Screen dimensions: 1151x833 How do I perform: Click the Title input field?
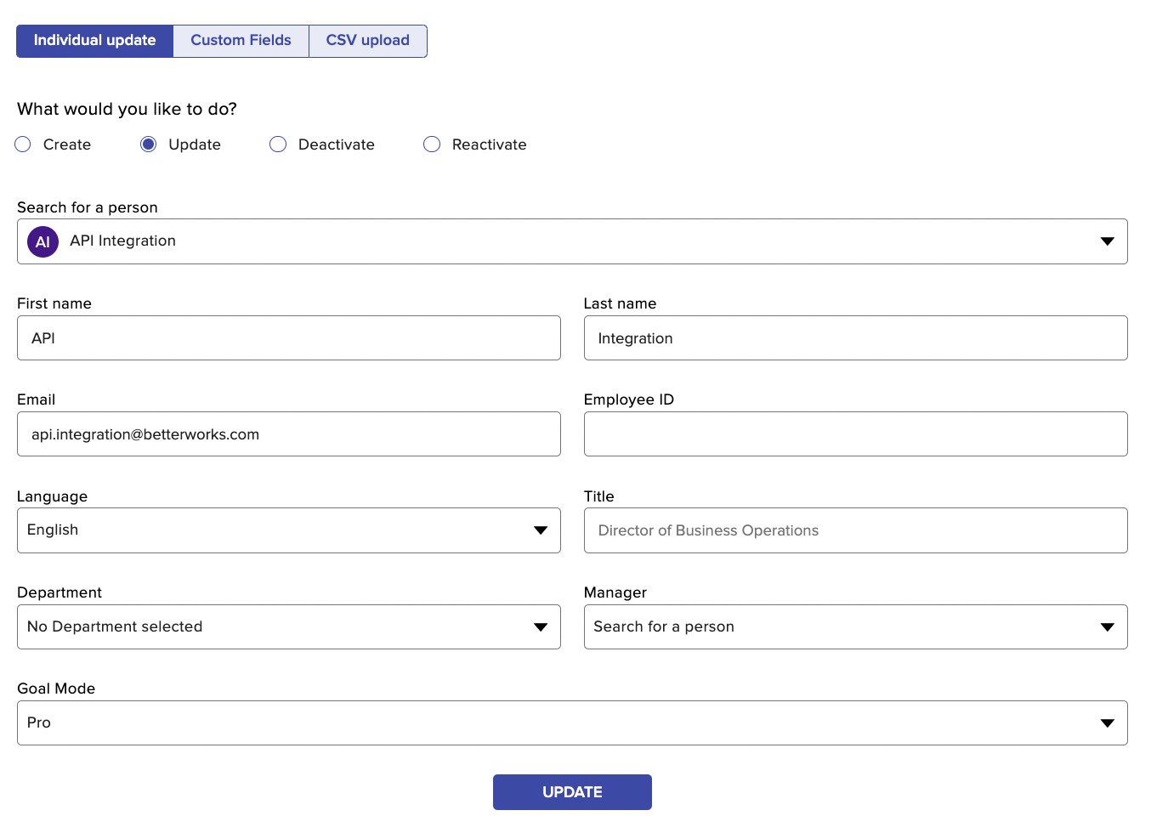(x=855, y=530)
